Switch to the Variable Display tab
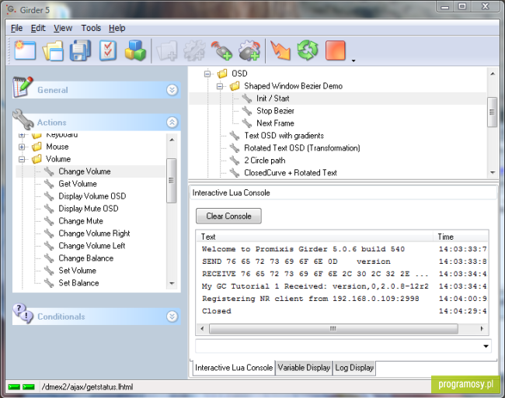This screenshot has width=505, height=398. click(304, 368)
